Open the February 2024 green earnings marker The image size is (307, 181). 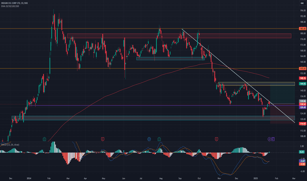pos(44,139)
